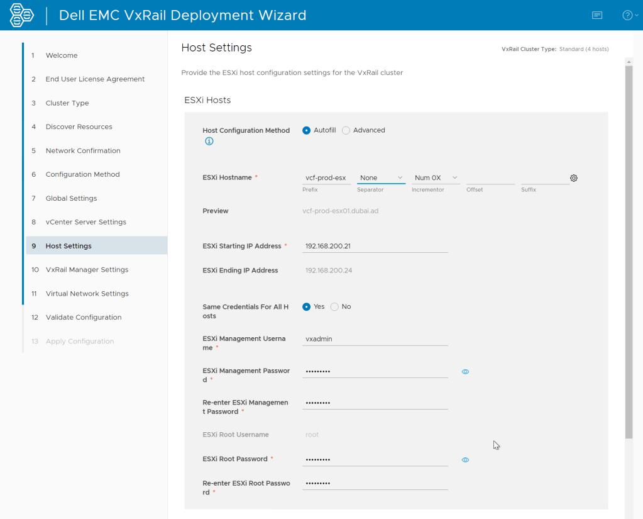Open the help question mark menu
Screen dimensions: 643x519
click(627, 15)
